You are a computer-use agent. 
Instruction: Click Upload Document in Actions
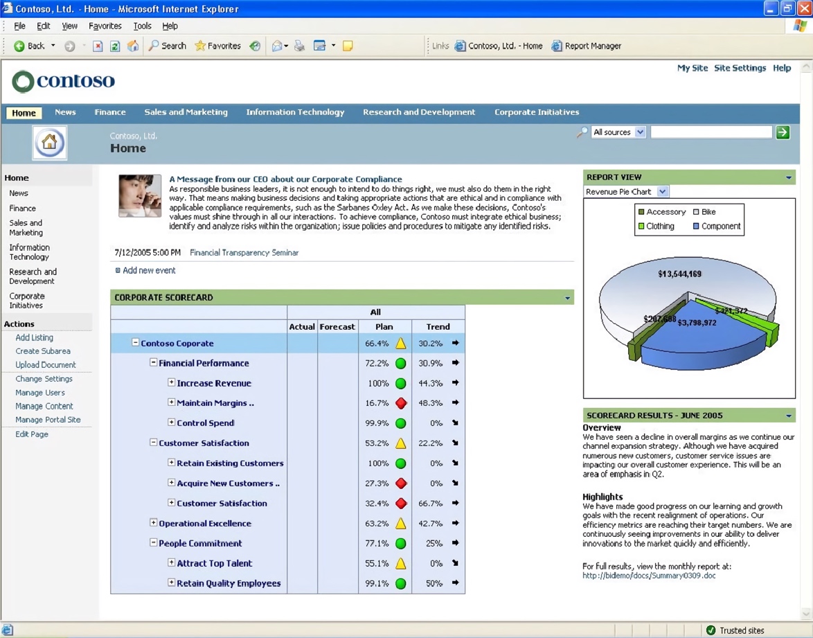(x=46, y=364)
